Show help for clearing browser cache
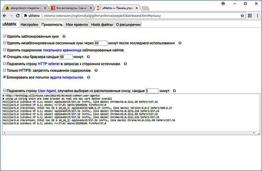Screen dimensions: 262x171 [x=88, y=57]
